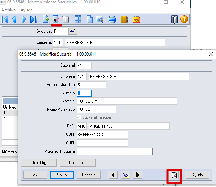Click the delete trash can icon

coord(65,19)
